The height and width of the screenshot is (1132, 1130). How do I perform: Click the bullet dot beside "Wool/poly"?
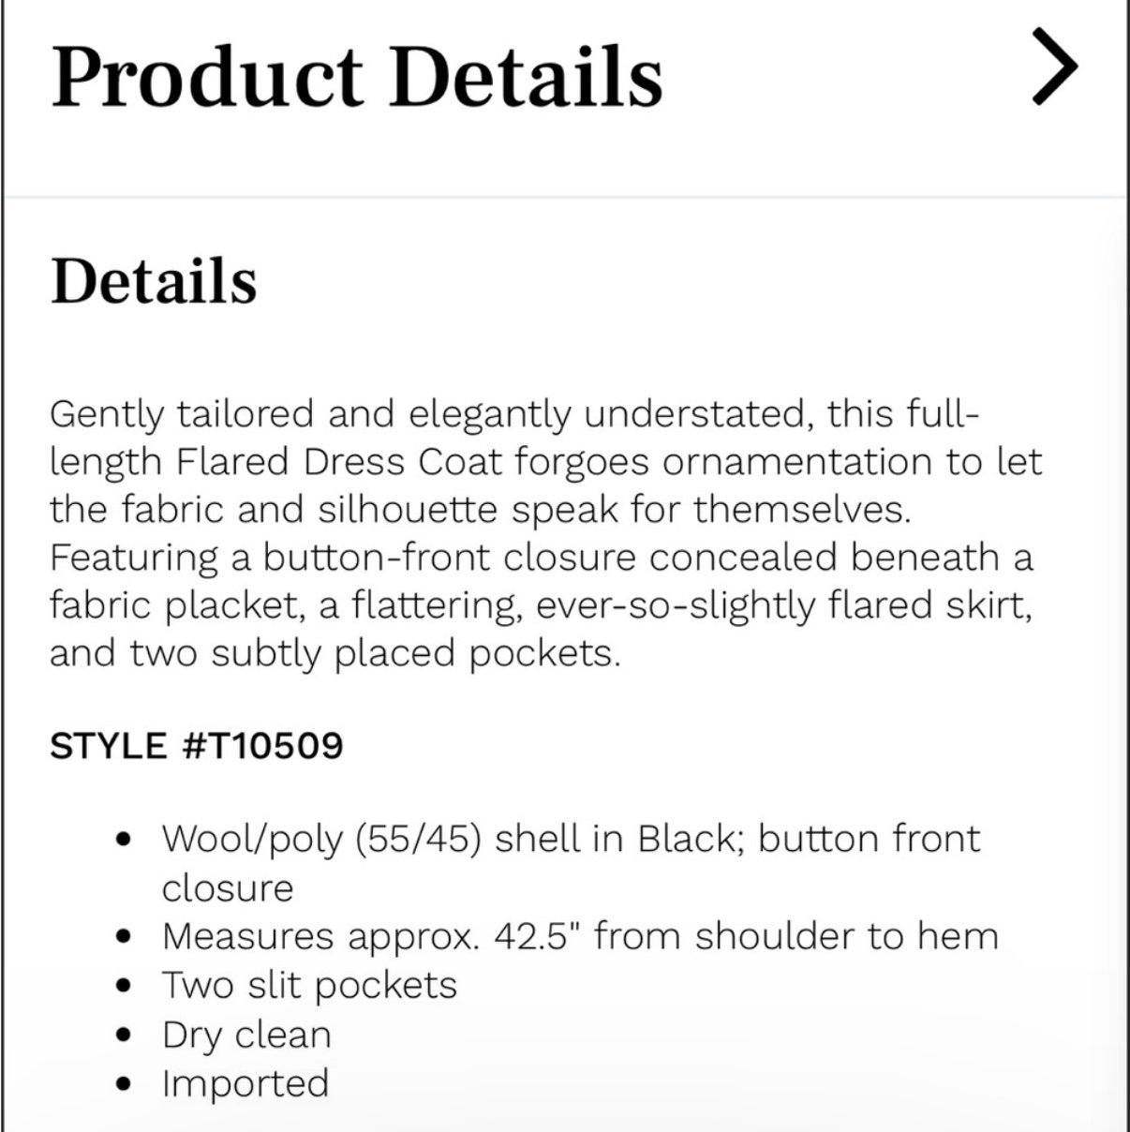coord(124,840)
